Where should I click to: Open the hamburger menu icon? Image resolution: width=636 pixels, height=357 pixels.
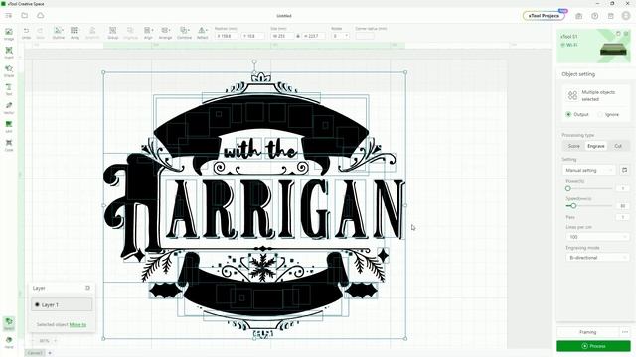click(9, 16)
